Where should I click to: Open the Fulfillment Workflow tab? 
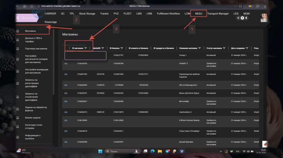tap(168, 14)
